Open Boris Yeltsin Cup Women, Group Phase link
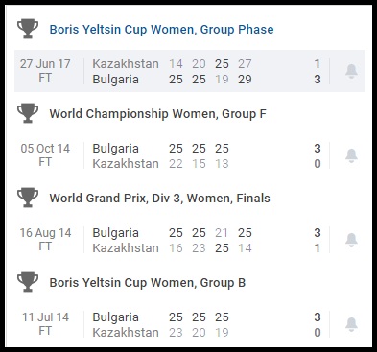 pos(161,30)
